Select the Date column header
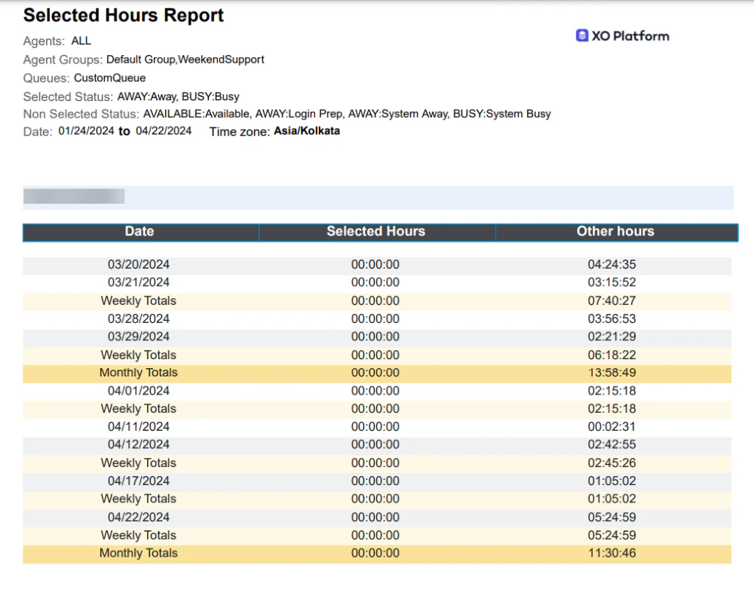Image resolution: width=754 pixels, height=590 pixels. (x=139, y=232)
